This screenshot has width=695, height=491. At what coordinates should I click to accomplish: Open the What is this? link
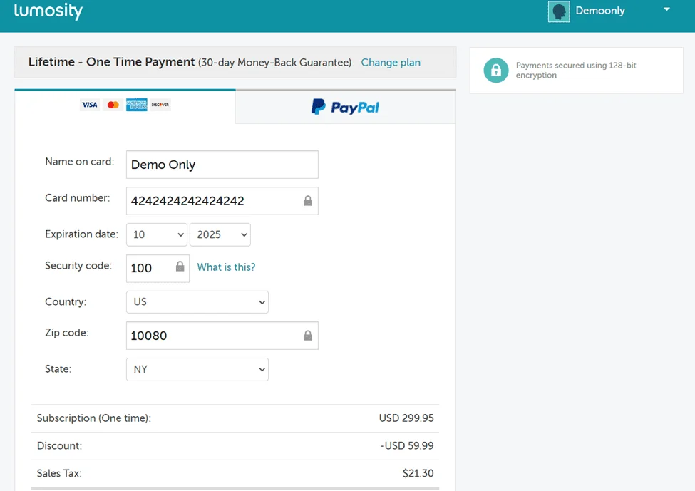tap(226, 267)
